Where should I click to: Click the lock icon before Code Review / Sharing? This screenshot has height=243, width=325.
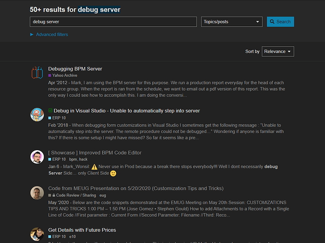[x=54, y=195]
